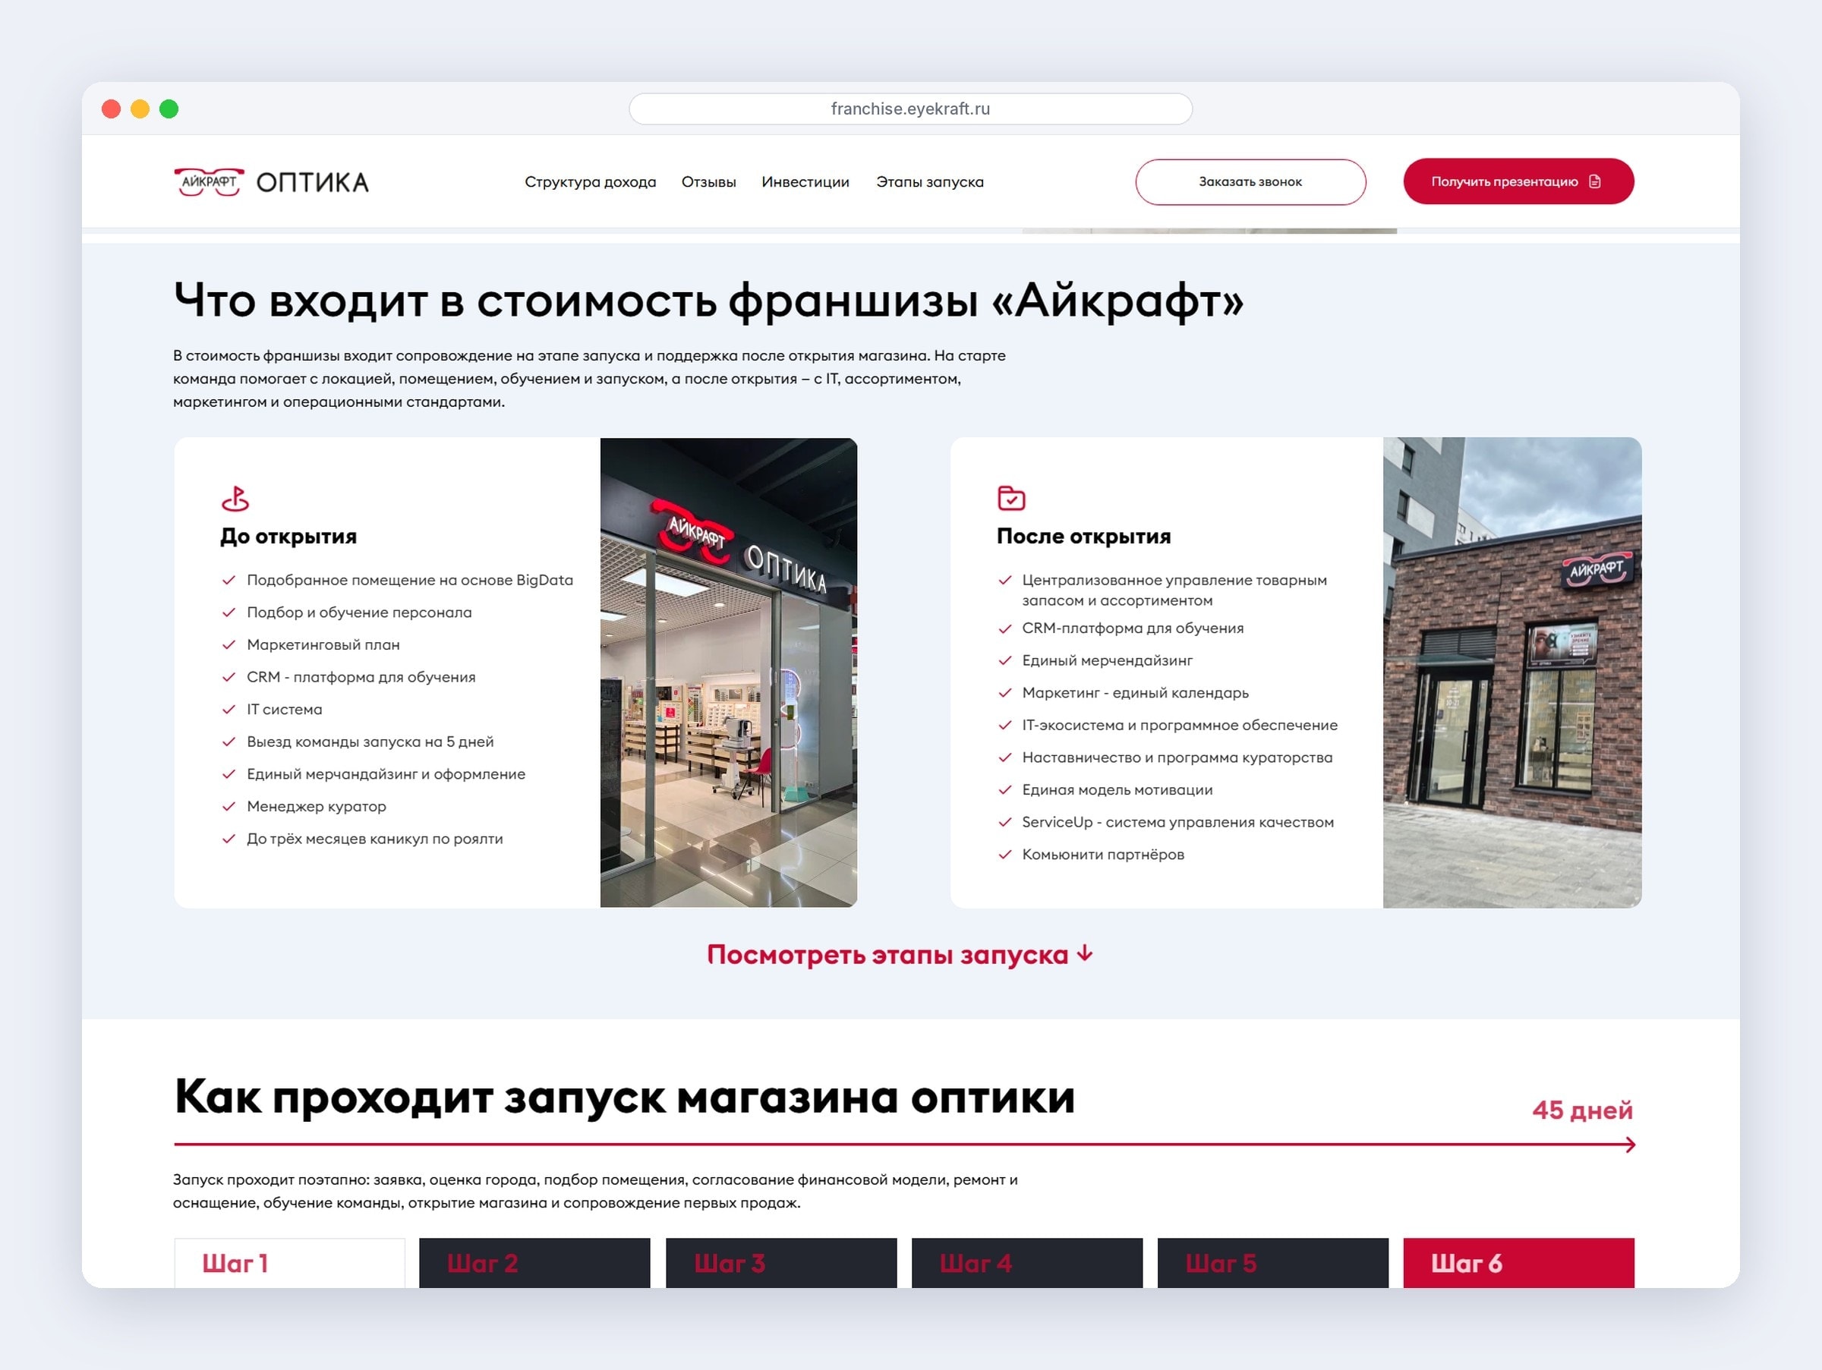Viewport: 1822px width, 1370px height.
Task: Go to the Отзывы section
Action: [708, 182]
